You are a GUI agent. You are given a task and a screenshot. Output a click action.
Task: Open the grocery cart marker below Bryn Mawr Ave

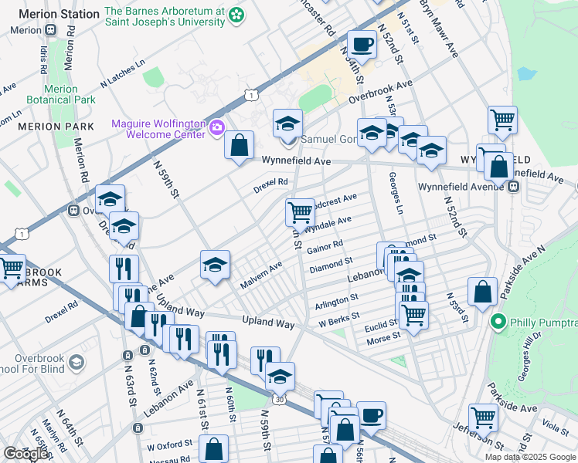point(502,121)
